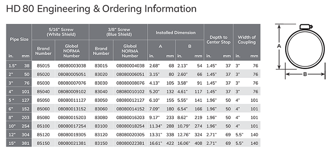Click the "5/16" Screw (White Shield)" header
The width and height of the screenshot is (330, 153).
[x=61, y=32]
